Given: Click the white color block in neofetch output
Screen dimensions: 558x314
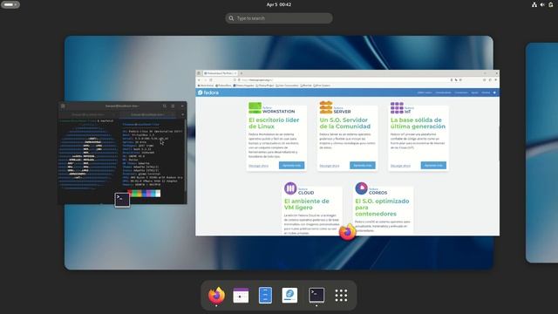Looking at the screenshot, I should point(158,194).
